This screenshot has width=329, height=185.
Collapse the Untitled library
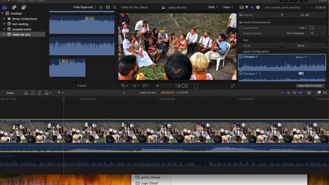(3, 13)
